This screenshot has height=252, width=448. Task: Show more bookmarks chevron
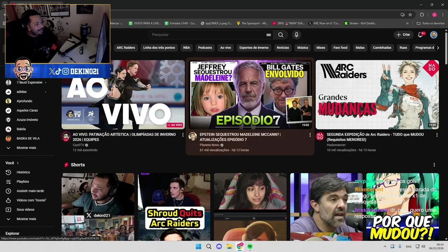click(x=407, y=23)
